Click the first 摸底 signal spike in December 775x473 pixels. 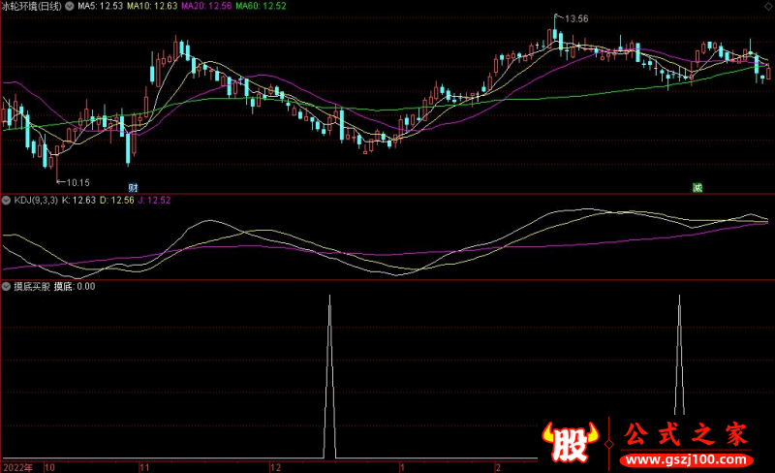(329, 376)
